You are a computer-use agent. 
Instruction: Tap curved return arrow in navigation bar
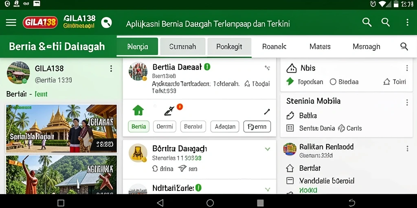click(351, 203)
